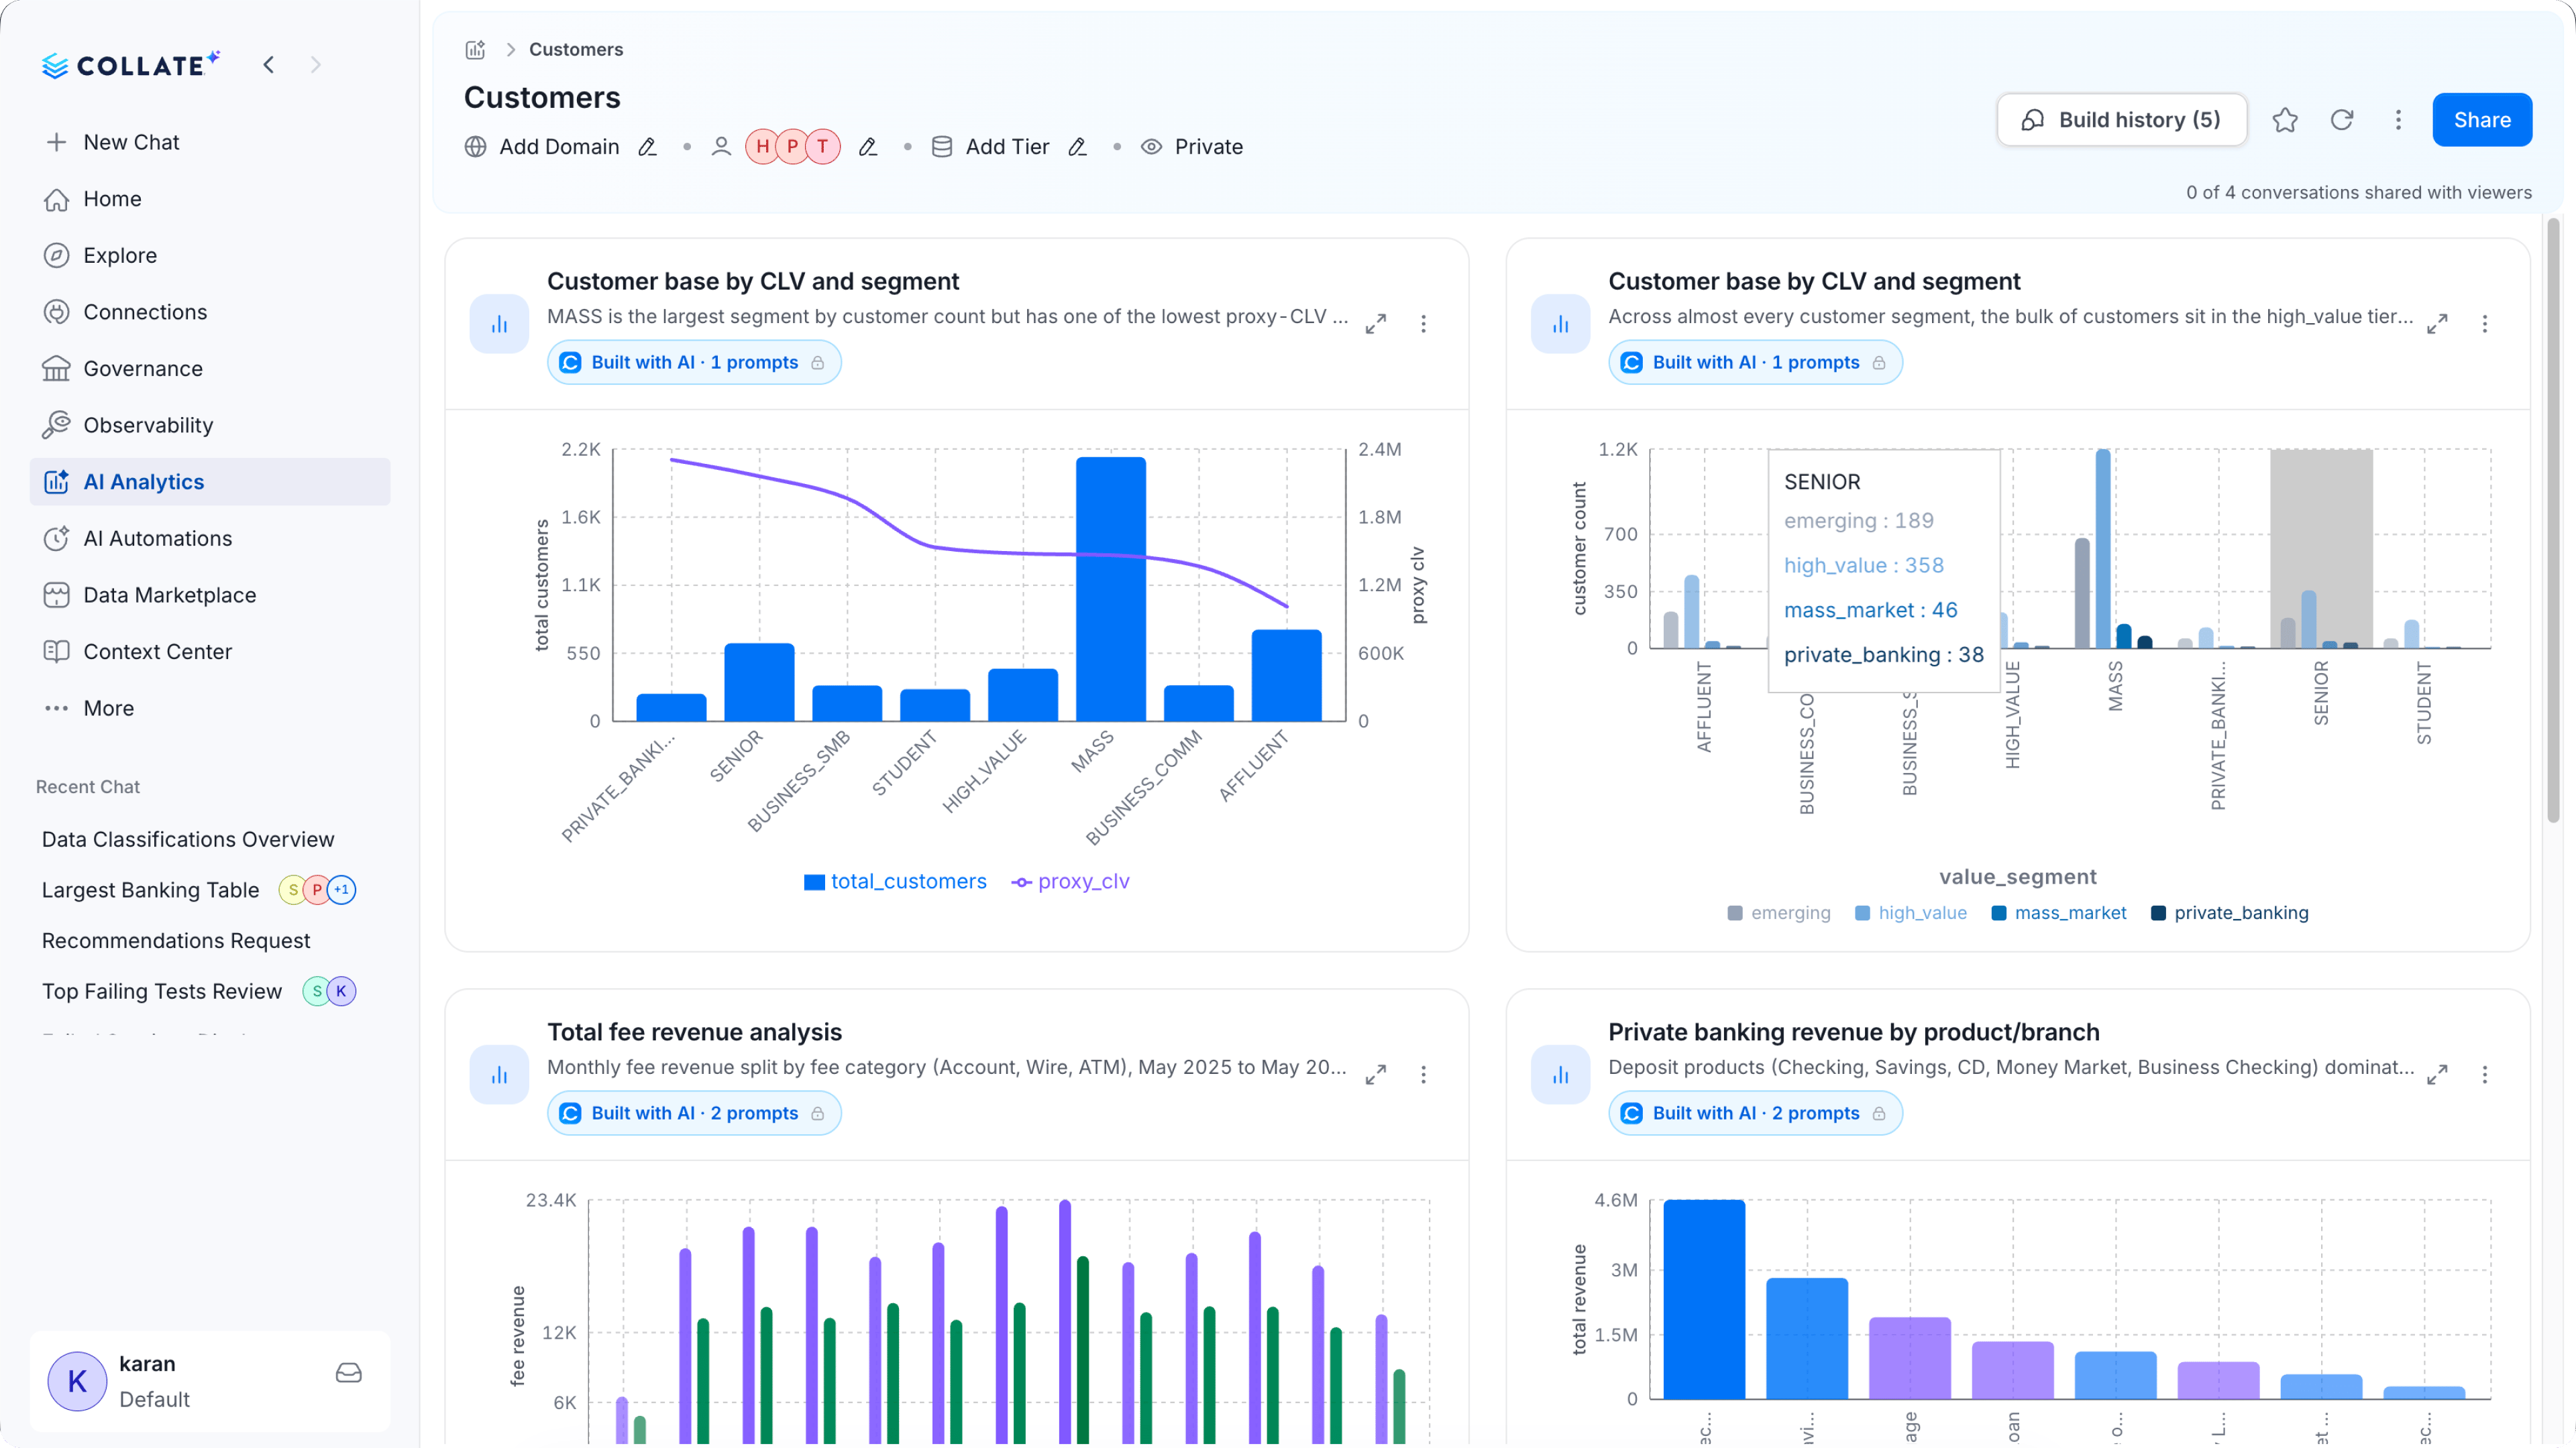
Task: Open Data Marketplace
Action: (210, 595)
